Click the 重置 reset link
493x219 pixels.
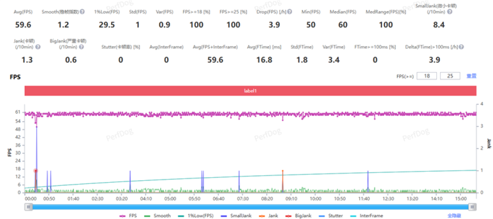471,76
